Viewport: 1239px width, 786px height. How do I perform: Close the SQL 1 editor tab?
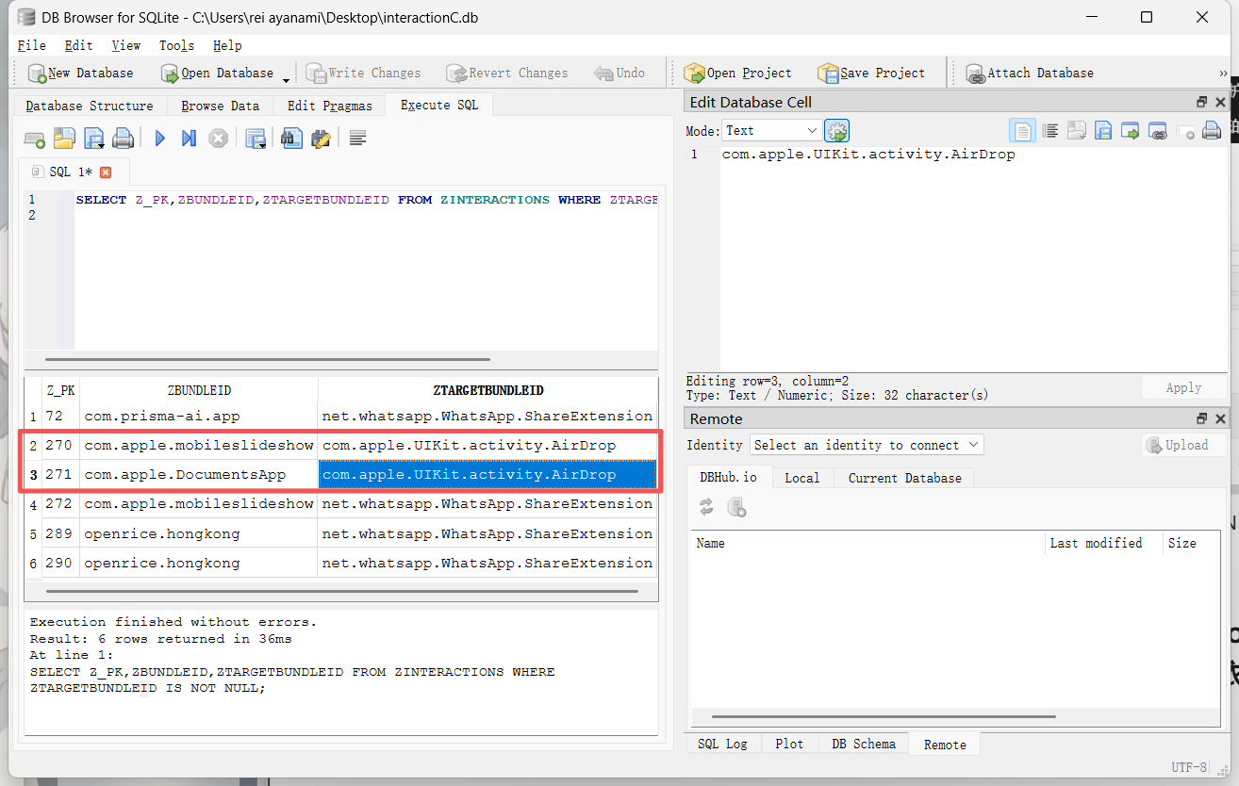coord(106,172)
